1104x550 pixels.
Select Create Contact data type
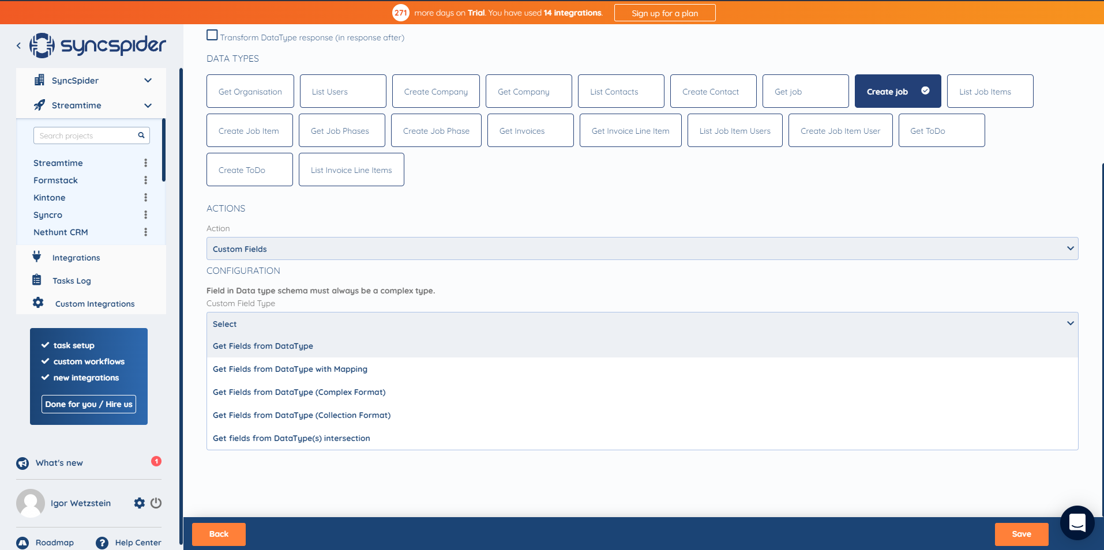tap(714, 91)
